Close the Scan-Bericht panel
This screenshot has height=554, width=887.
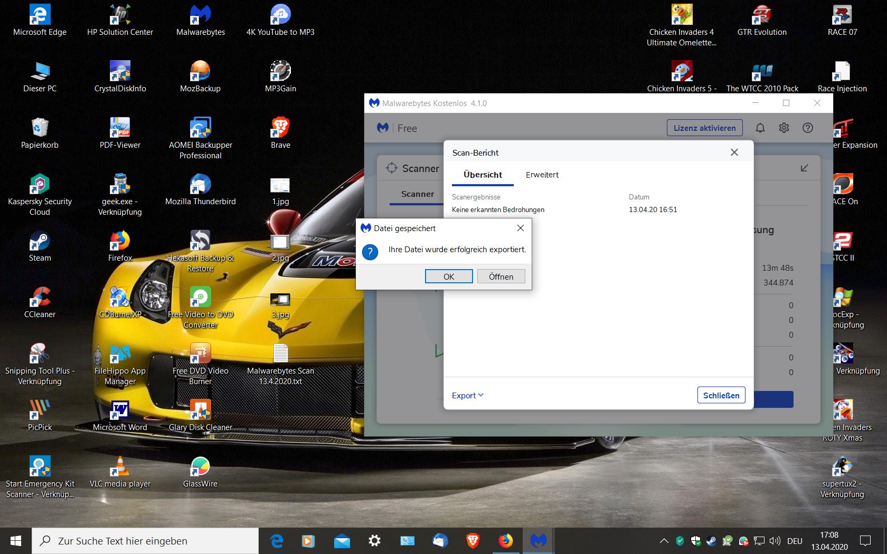(734, 152)
